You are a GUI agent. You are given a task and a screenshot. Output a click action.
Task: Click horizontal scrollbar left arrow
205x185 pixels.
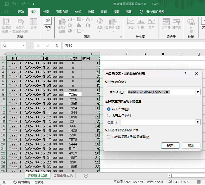pos(170,176)
